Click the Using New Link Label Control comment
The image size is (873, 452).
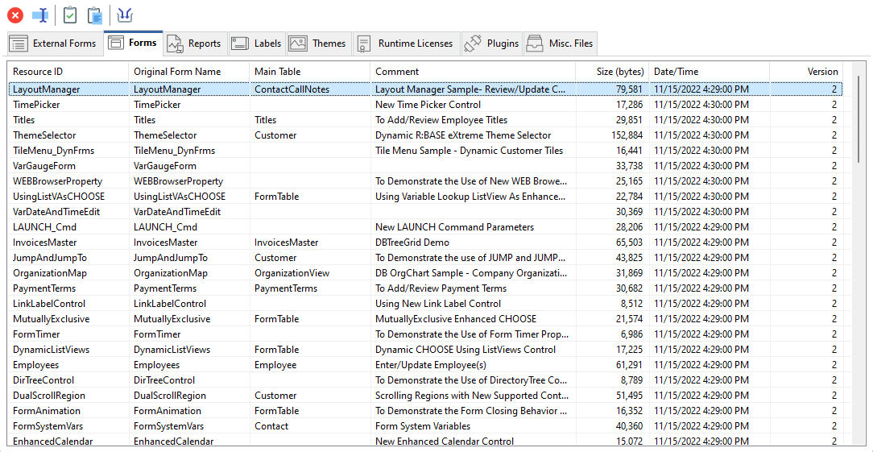pyautogui.click(x=438, y=304)
